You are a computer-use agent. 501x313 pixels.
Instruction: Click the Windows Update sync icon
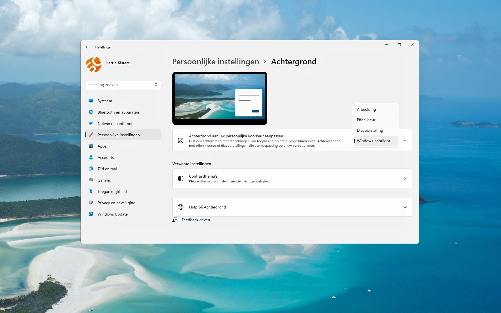(x=91, y=214)
